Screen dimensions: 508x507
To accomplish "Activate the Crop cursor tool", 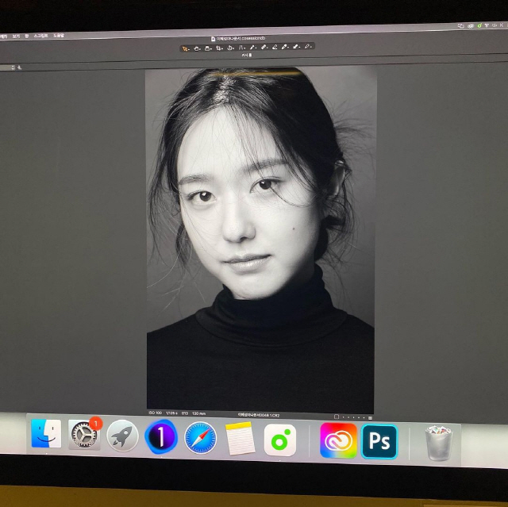I will (218, 48).
